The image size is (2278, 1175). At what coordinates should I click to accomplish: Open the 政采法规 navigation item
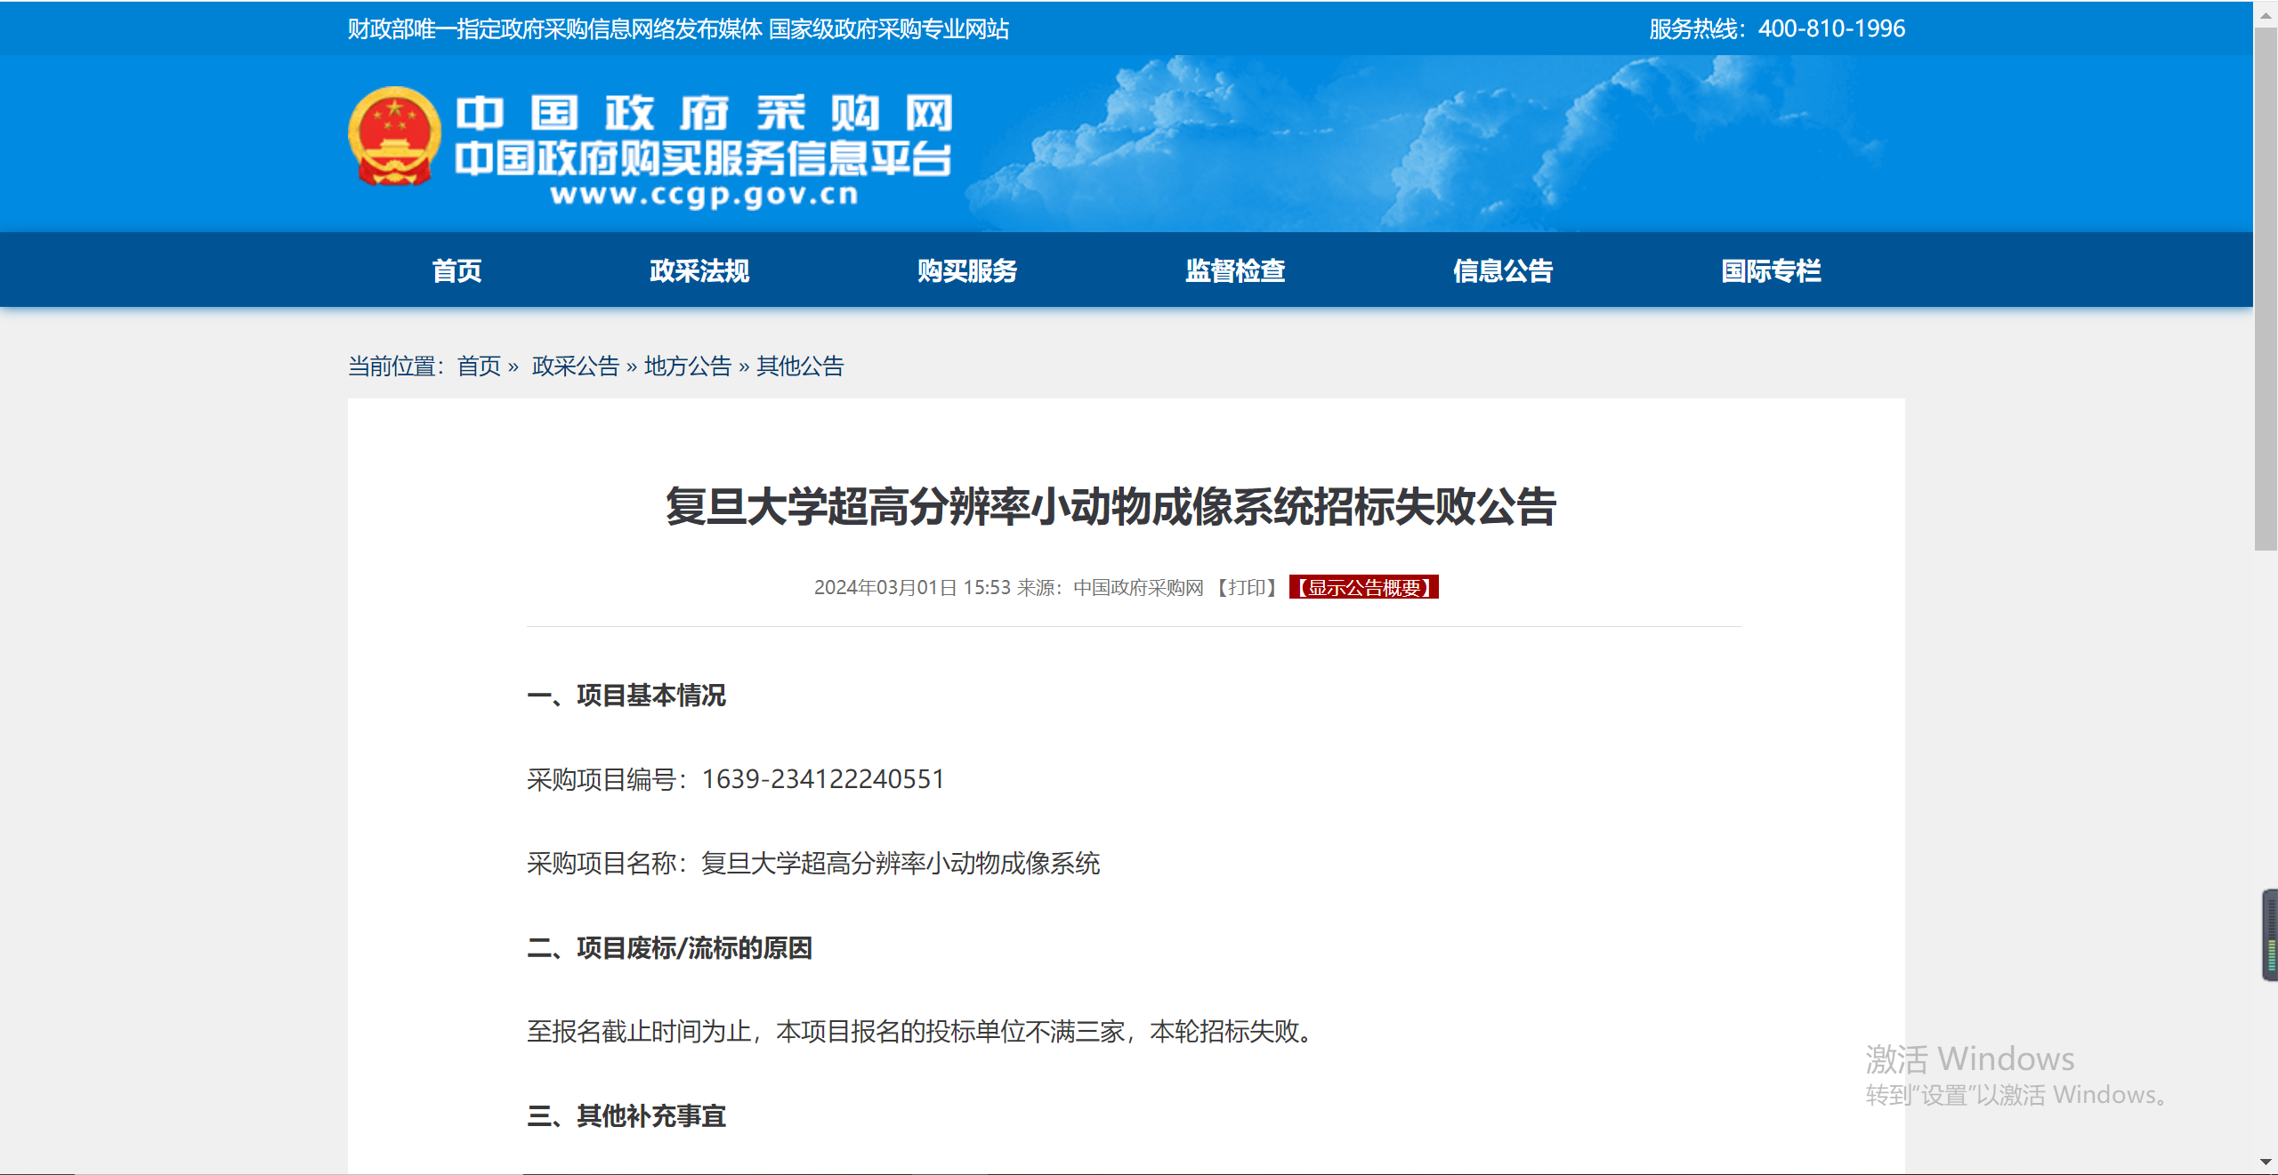pos(699,270)
